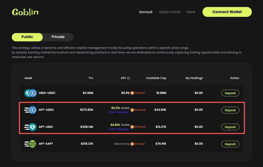Open the GoVault nav item
This screenshot has height=167, width=263.
tap(146, 12)
